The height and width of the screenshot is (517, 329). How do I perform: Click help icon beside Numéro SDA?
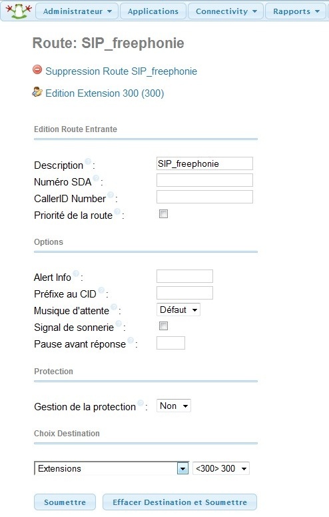point(96,178)
